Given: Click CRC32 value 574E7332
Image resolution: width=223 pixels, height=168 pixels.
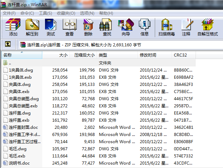Looking at the screenshot, I should coord(183,156).
